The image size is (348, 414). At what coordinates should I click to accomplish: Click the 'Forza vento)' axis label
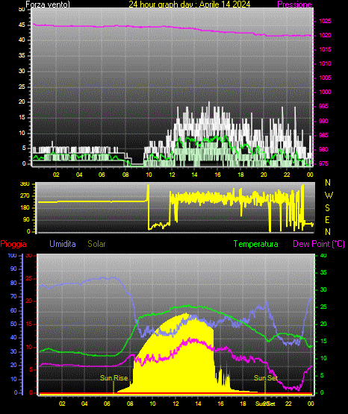click(48, 4)
